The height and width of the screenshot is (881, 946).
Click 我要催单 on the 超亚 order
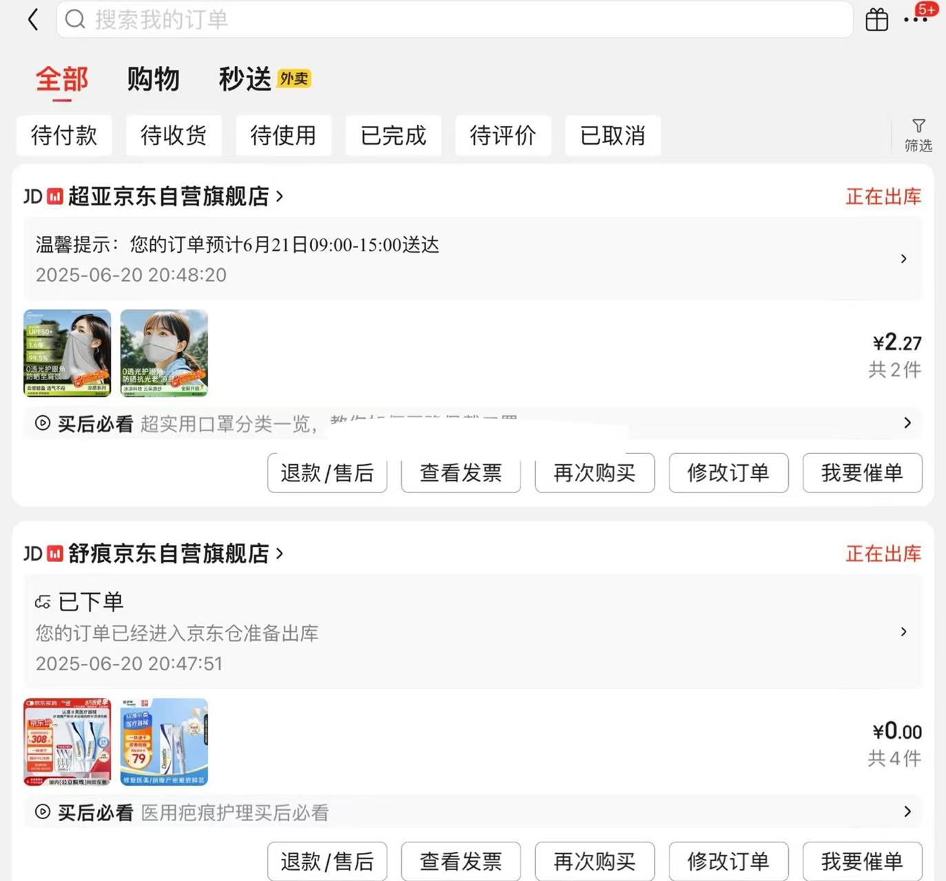click(862, 473)
